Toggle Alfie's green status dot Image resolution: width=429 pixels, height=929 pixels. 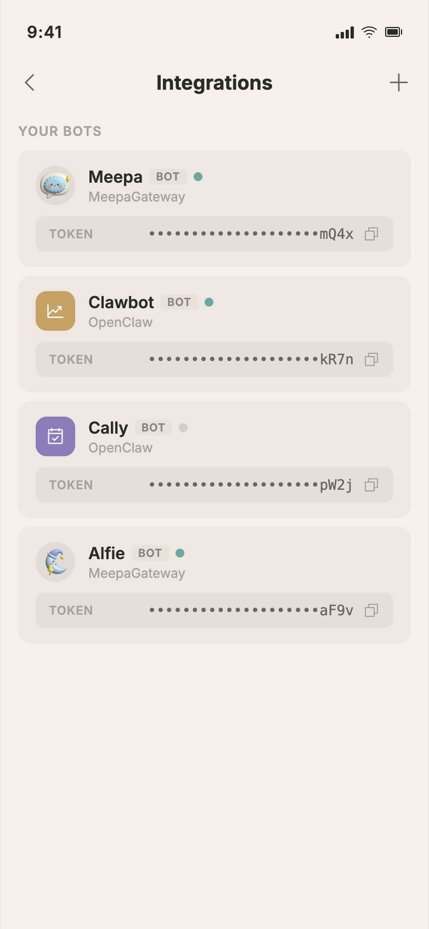pyautogui.click(x=180, y=553)
